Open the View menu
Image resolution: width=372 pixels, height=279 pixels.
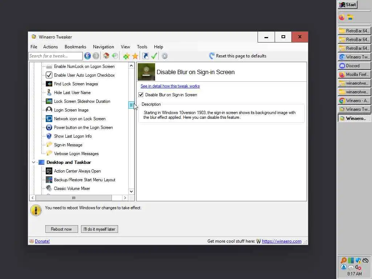tap(125, 47)
